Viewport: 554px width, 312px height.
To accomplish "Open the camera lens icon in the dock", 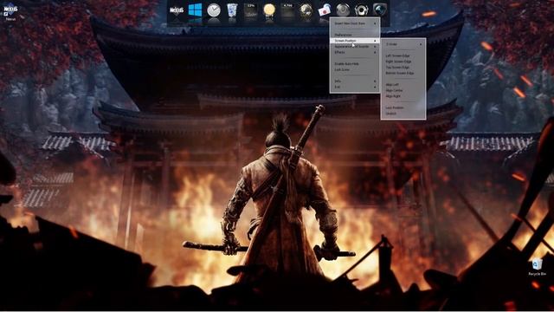I will [x=380, y=10].
